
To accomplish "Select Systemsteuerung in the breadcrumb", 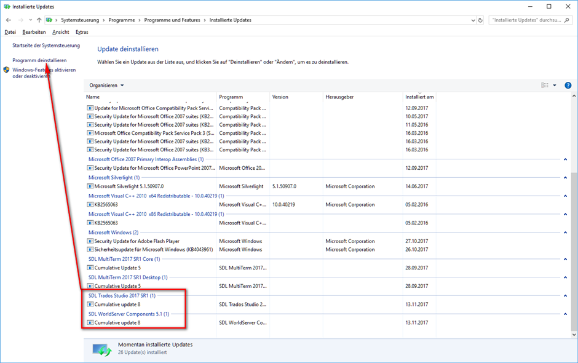I will coord(80,20).
